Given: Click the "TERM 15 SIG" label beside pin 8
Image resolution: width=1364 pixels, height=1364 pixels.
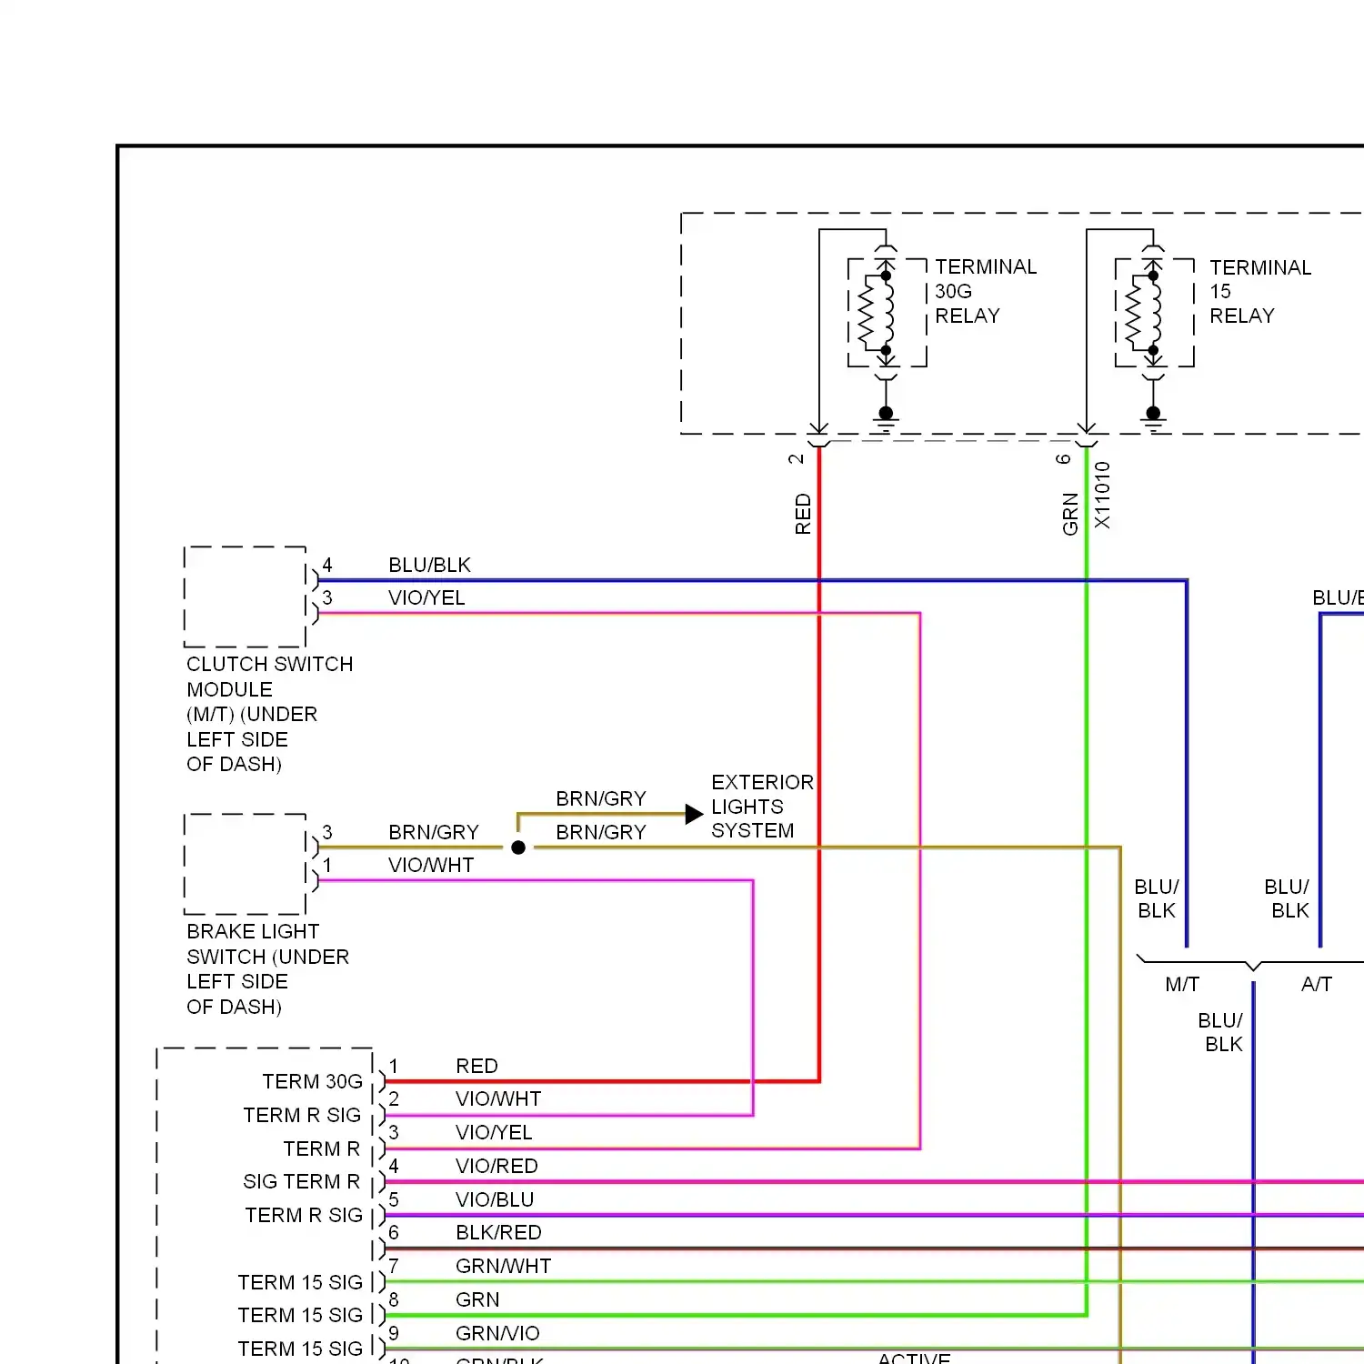Looking at the screenshot, I should coord(300,1315).
